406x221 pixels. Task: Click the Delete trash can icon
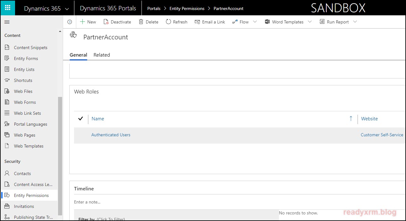click(x=141, y=22)
